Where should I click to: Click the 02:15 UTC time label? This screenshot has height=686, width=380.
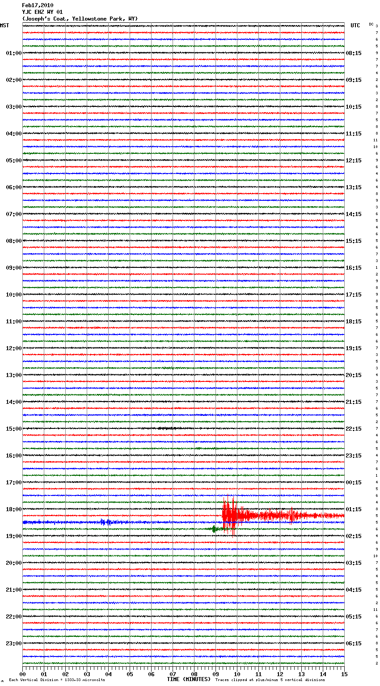[x=354, y=536]
